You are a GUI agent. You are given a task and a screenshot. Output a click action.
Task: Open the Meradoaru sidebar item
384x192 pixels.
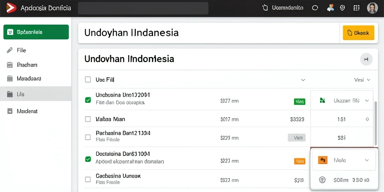point(36,79)
